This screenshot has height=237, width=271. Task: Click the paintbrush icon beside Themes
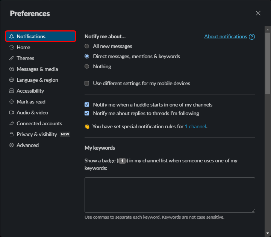point(12,58)
